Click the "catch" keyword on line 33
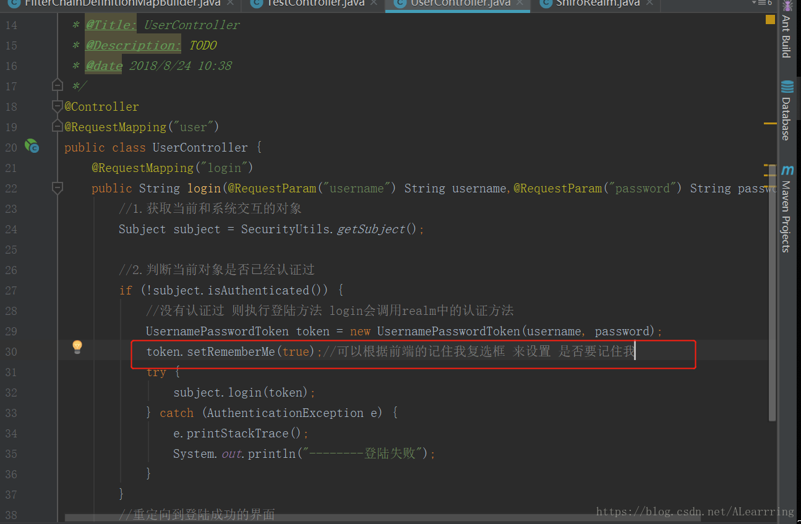The image size is (801, 524). point(177,413)
